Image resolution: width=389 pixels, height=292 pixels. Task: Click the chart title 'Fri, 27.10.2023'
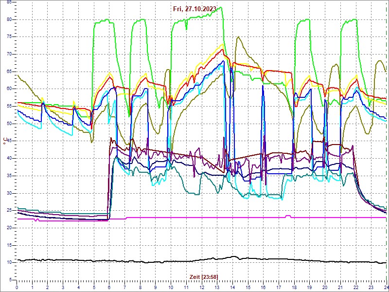[x=195, y=9]
